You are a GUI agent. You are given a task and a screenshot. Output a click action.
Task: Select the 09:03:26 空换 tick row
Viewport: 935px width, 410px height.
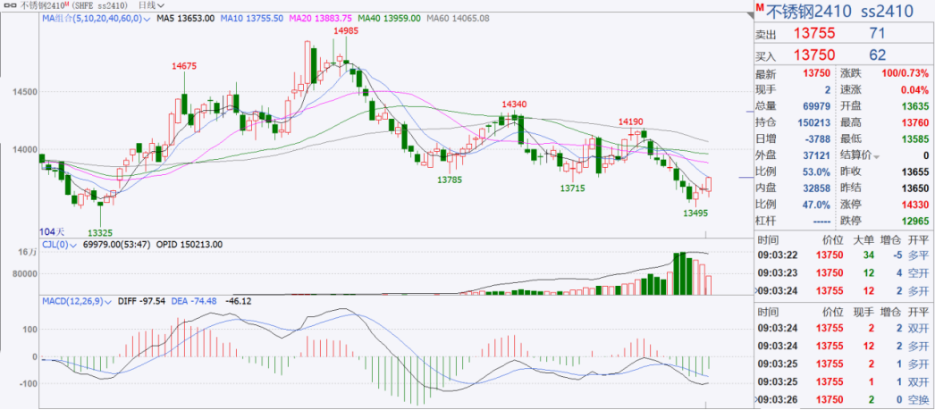tap(843, 399)
